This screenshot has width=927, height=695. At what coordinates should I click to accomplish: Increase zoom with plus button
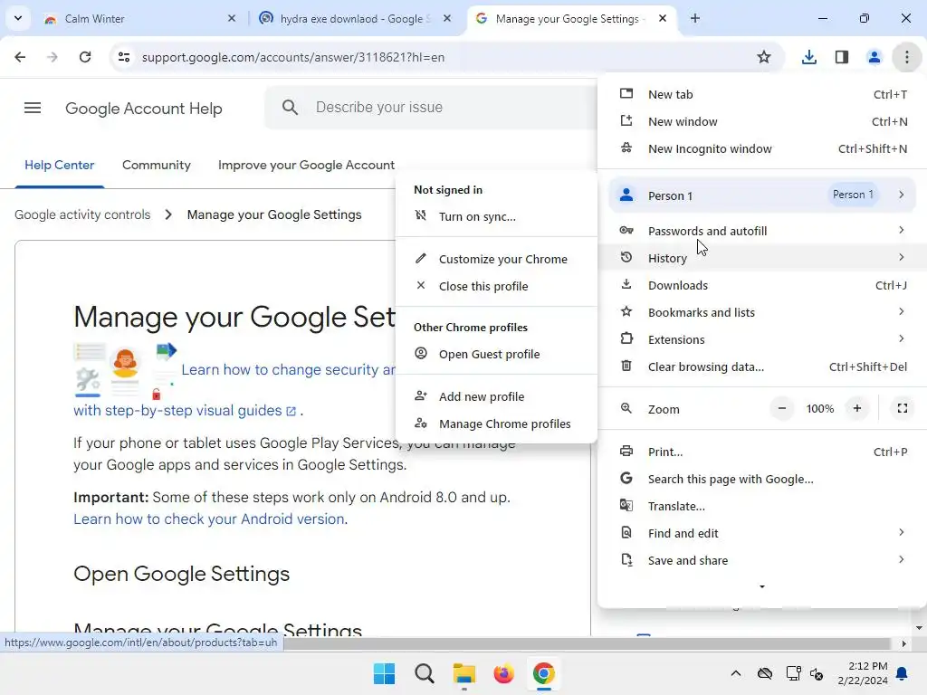[856, 408]
